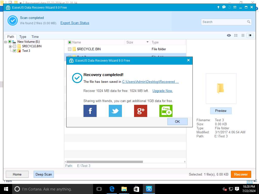Viewport: 259px width, 194px height.
Task: Click the Home button
Action: click(17, 174)
